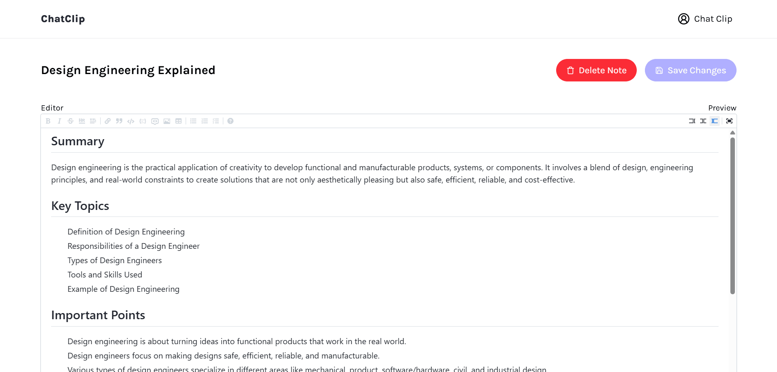This screenshot has height=372, width=777.
Task: Select the preview-only view mode
Action: point(714,121)
